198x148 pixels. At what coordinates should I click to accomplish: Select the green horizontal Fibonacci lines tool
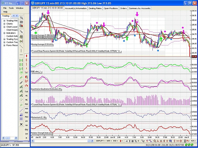pos(21,60)
